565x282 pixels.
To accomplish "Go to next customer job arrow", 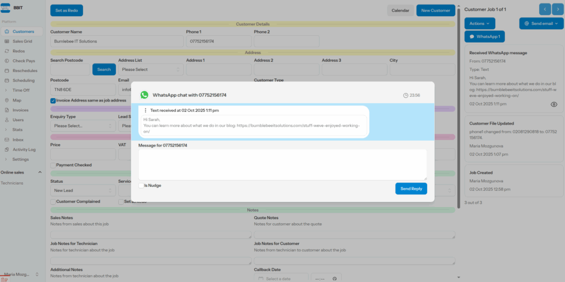I will click(x=558, y=9).
